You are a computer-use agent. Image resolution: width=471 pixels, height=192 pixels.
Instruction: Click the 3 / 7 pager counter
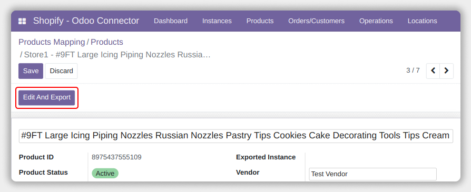[x=413, y=70]
